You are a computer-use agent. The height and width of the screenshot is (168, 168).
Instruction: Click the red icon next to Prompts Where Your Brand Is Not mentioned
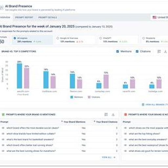126,115
